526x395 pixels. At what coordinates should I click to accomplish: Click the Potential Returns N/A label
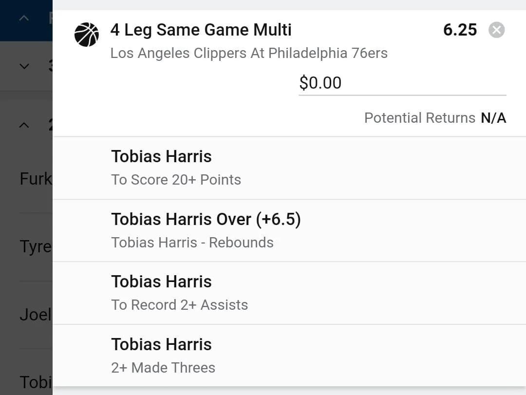tap(435, 118)
